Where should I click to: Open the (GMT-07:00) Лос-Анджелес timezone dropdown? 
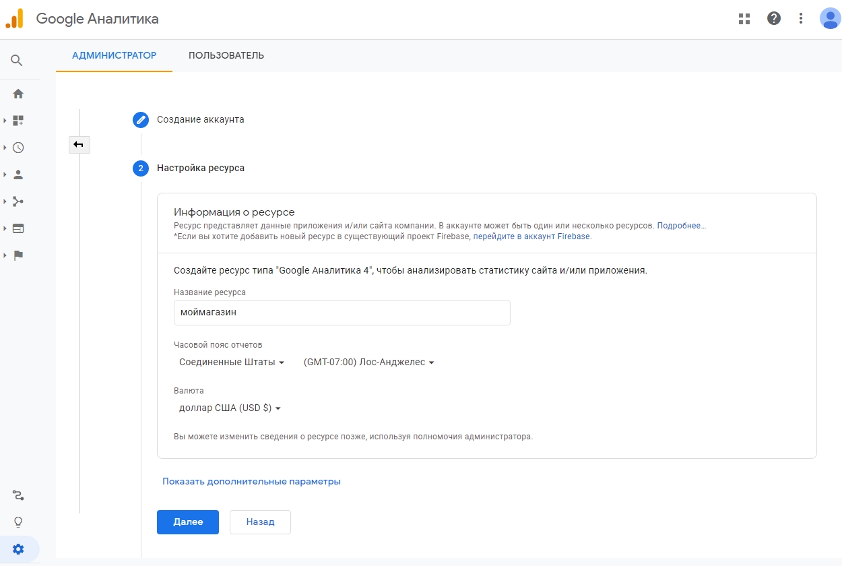click(x=369, y=362)
